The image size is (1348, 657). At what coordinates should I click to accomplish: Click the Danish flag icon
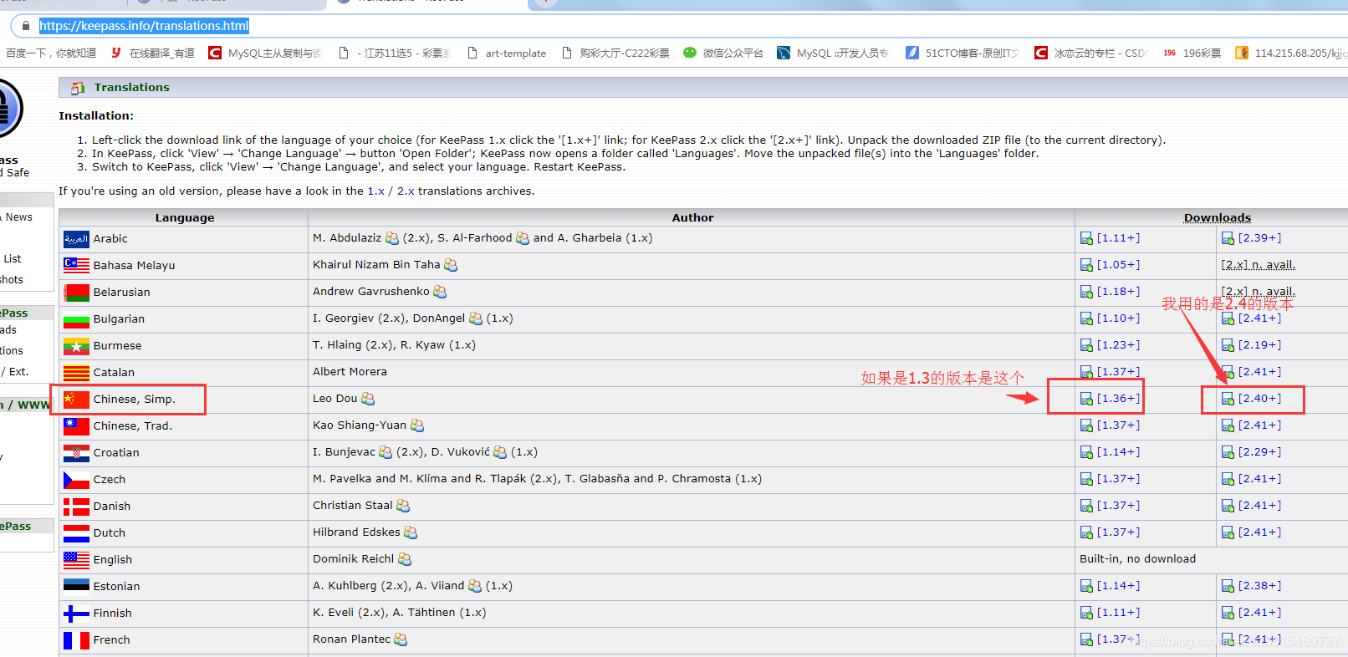pyautogui.click(x=76, y=507)
